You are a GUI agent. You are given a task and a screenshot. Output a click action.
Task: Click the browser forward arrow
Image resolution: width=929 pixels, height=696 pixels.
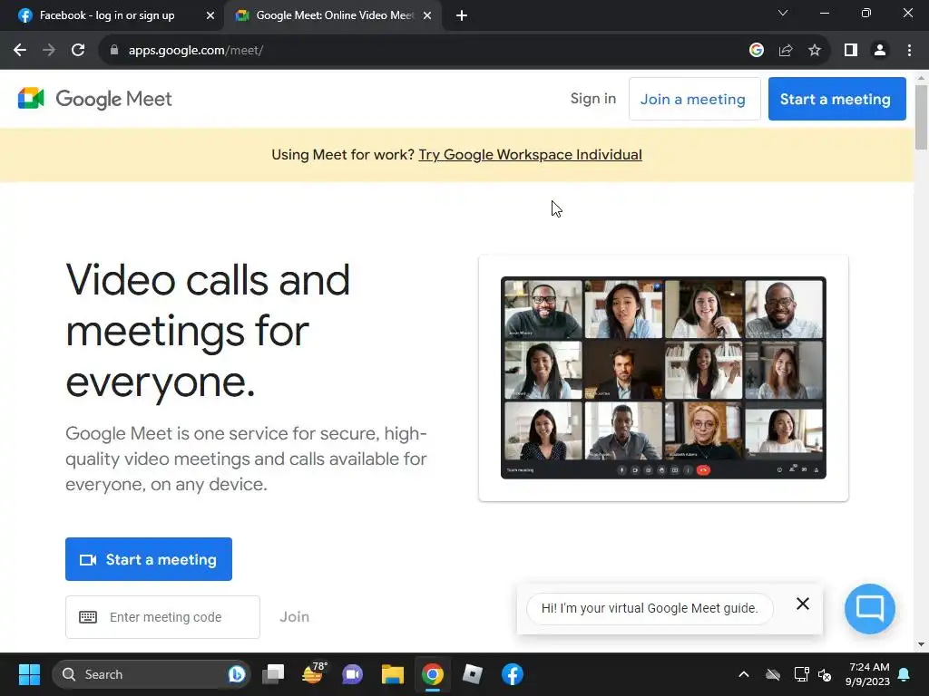49,51
